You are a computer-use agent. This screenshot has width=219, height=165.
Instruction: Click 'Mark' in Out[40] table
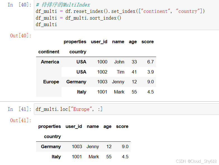click(119, 92)
